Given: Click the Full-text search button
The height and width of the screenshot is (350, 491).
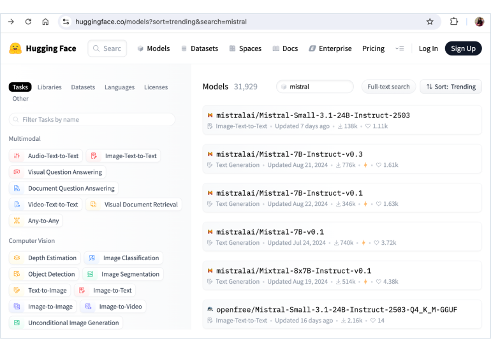Looking at the screenshot, I should pos(388,87).
